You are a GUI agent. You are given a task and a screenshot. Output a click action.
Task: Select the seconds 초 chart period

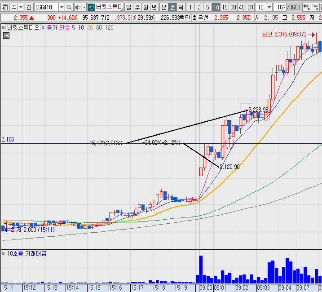point(172,8)
